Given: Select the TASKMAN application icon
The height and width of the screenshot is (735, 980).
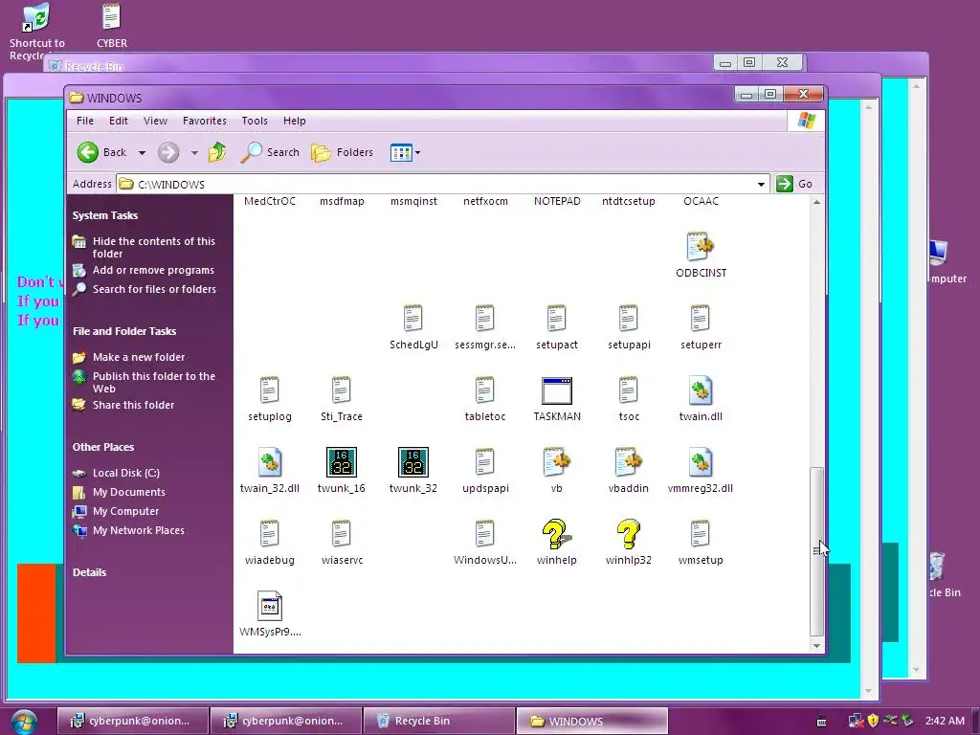Looking at the screenshot, I should [556, 390].
